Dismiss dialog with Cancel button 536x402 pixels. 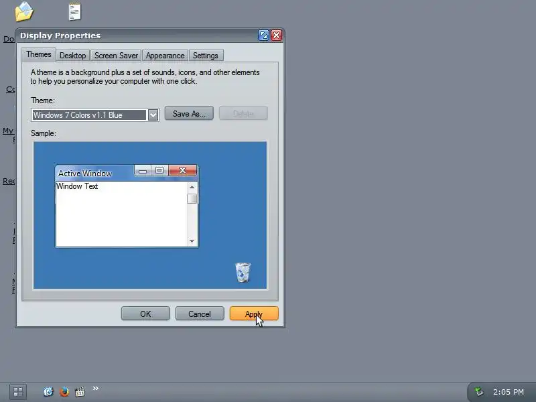click(200, 314)
